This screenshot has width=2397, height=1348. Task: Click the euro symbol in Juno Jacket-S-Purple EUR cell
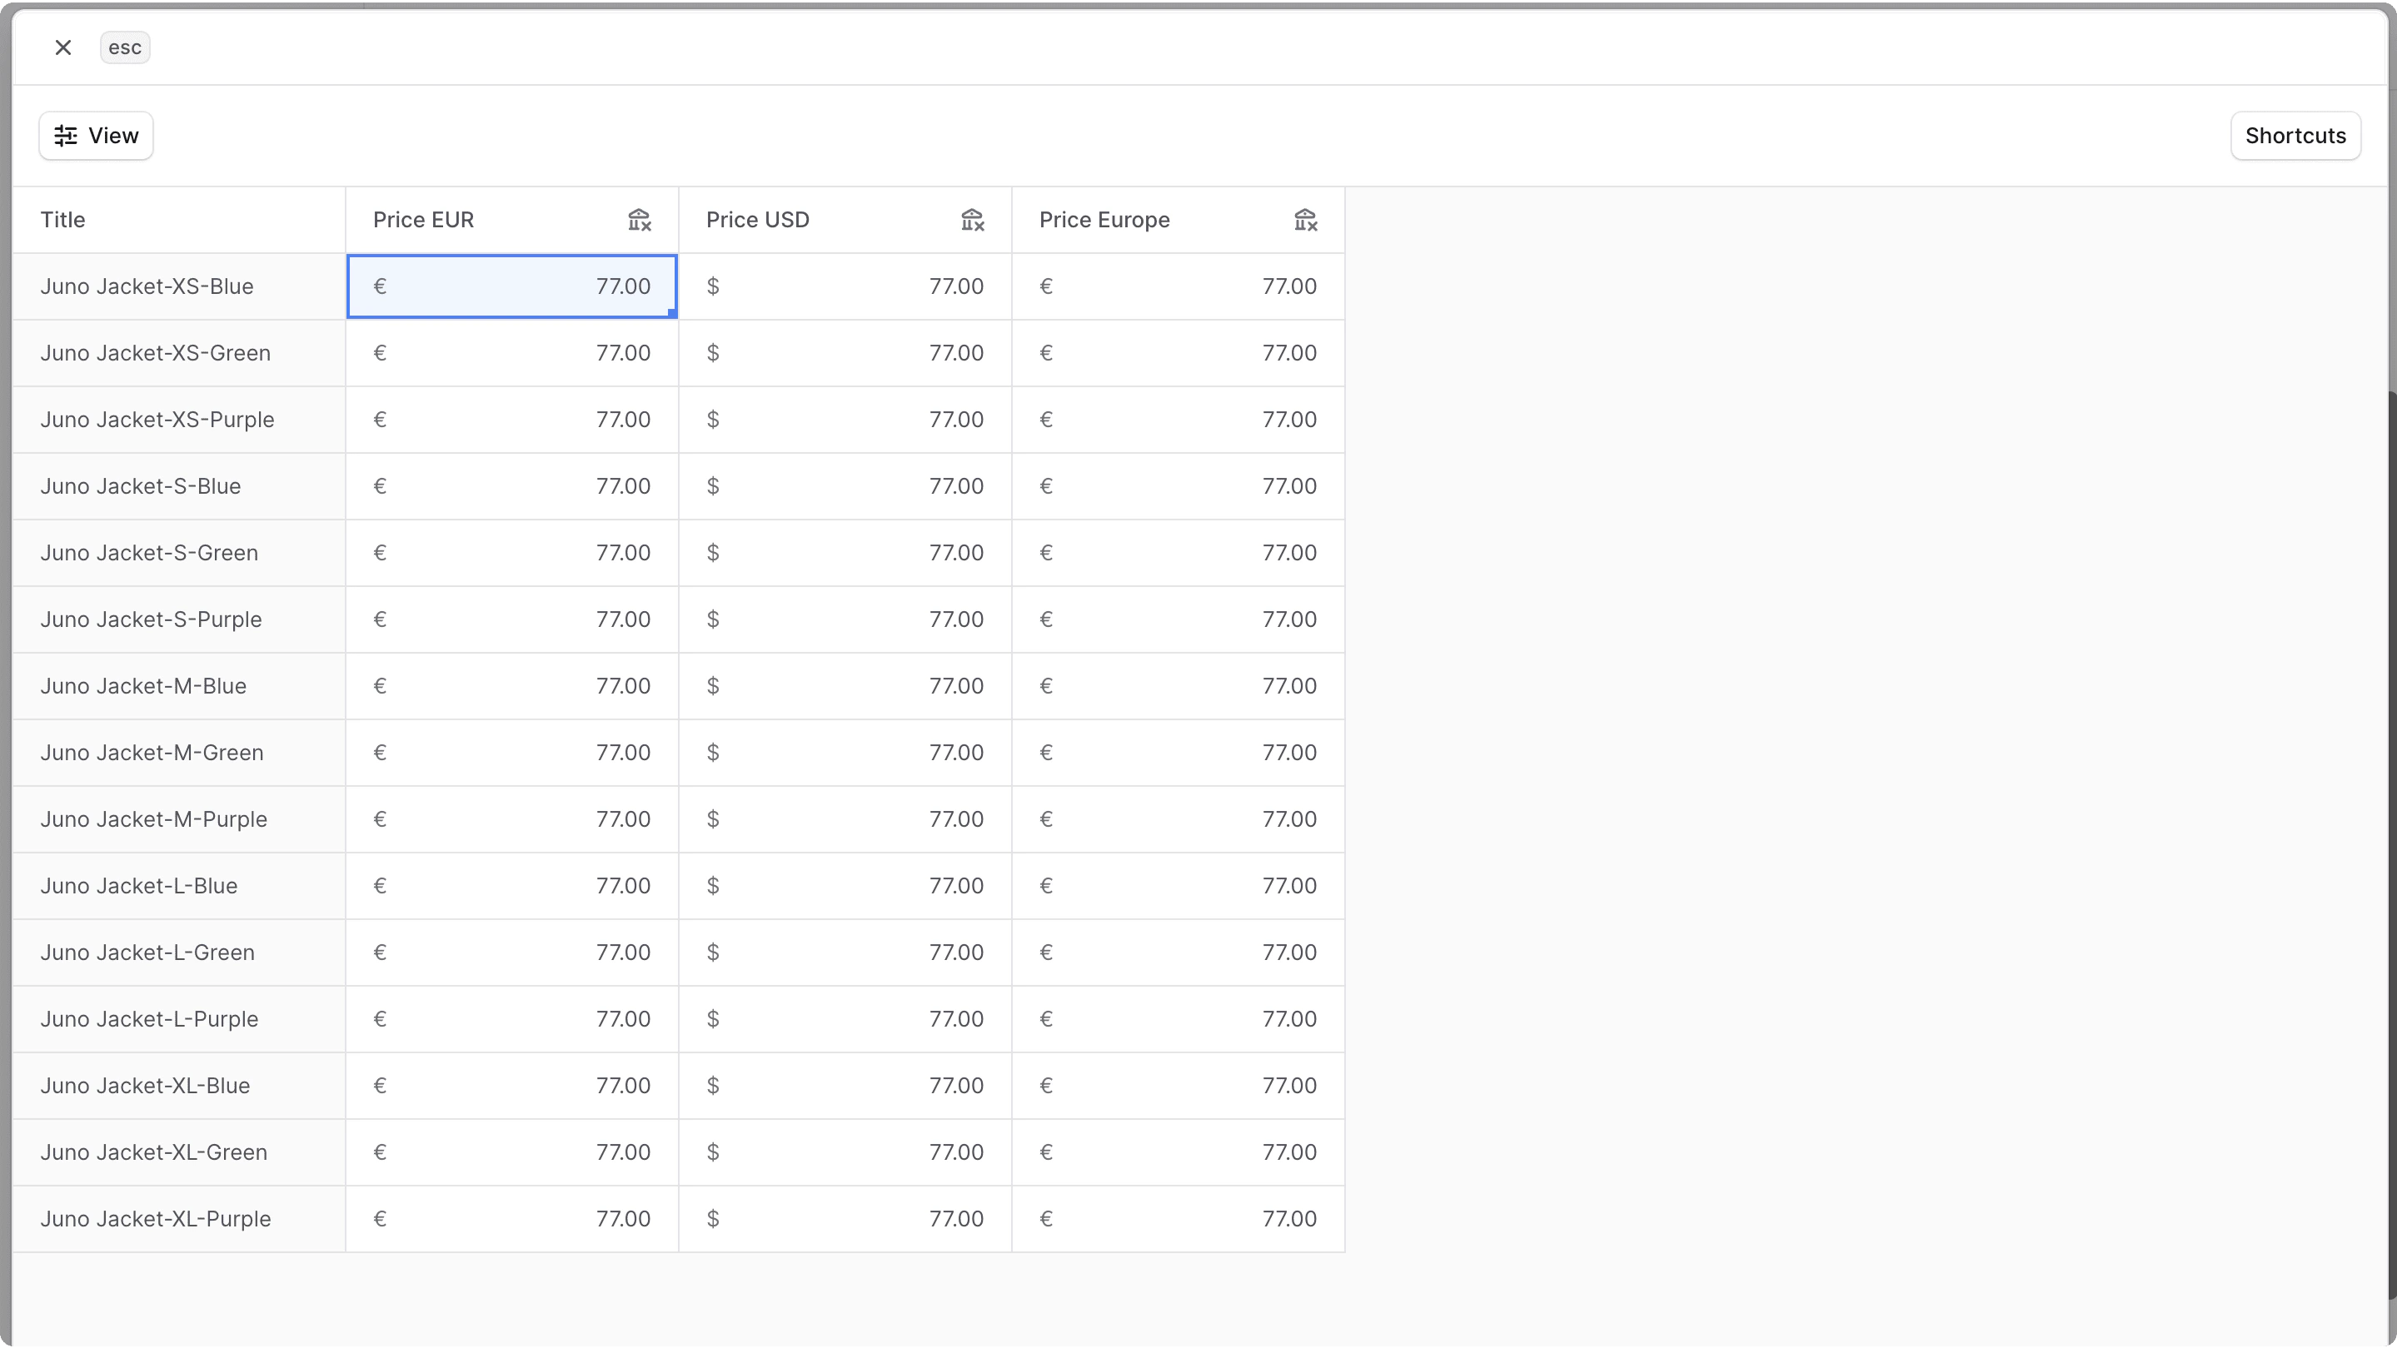coord(380,619)
